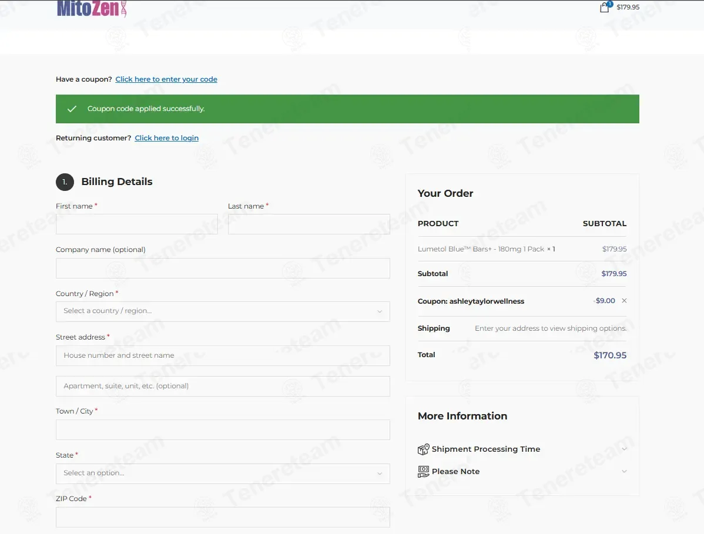Screen dimensions: 704x534
Task: Click the Shipment Processing Time package icon
Action: [423, 449]
